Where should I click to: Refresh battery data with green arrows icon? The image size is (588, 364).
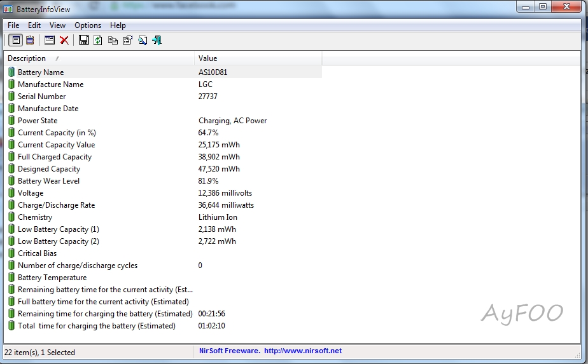click(98, 40)
